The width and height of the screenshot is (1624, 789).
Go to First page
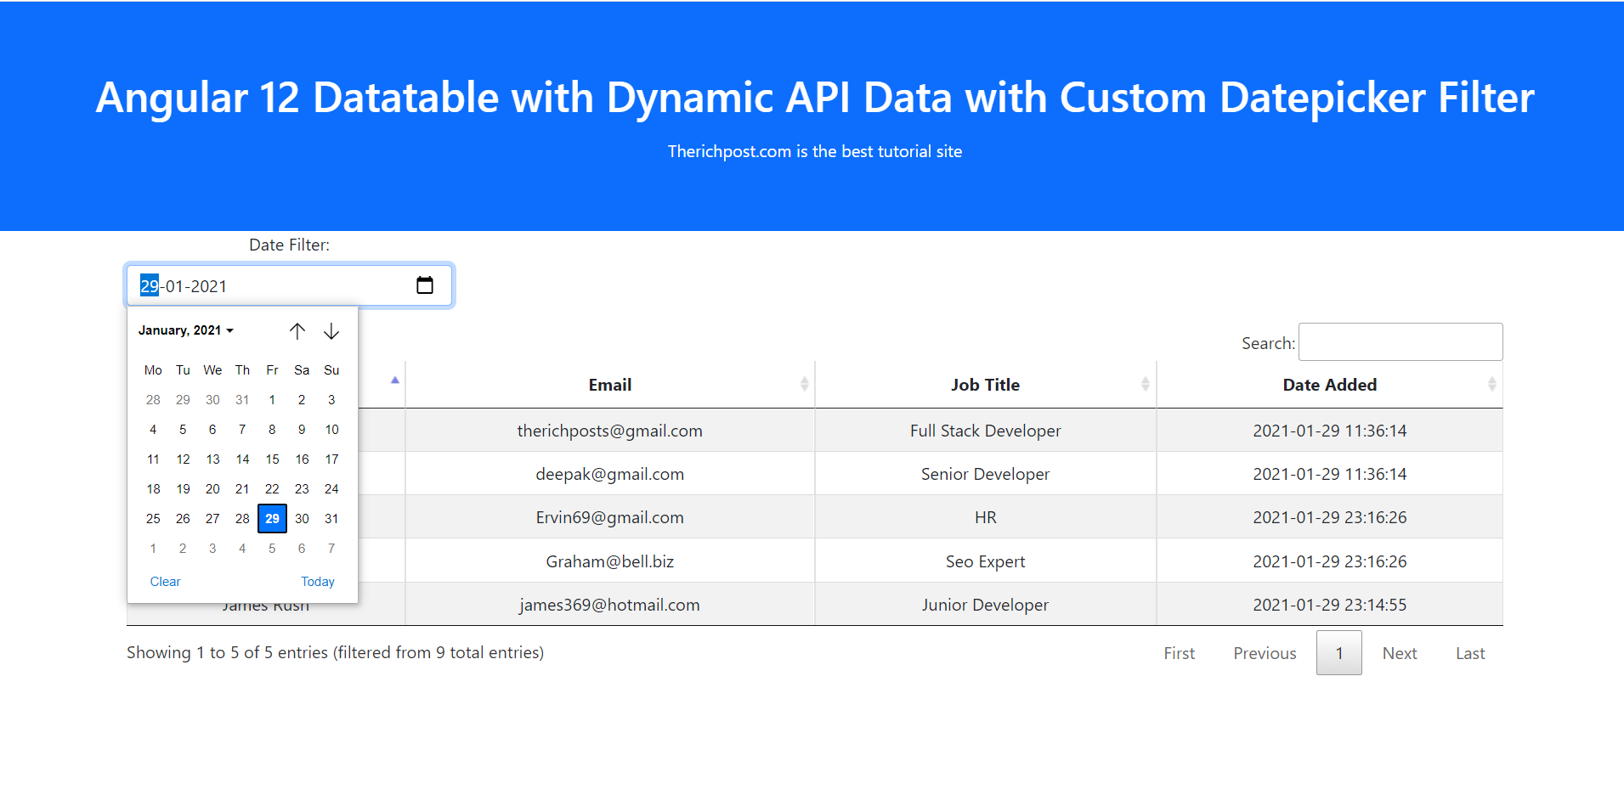click(x=1180, y=653)
